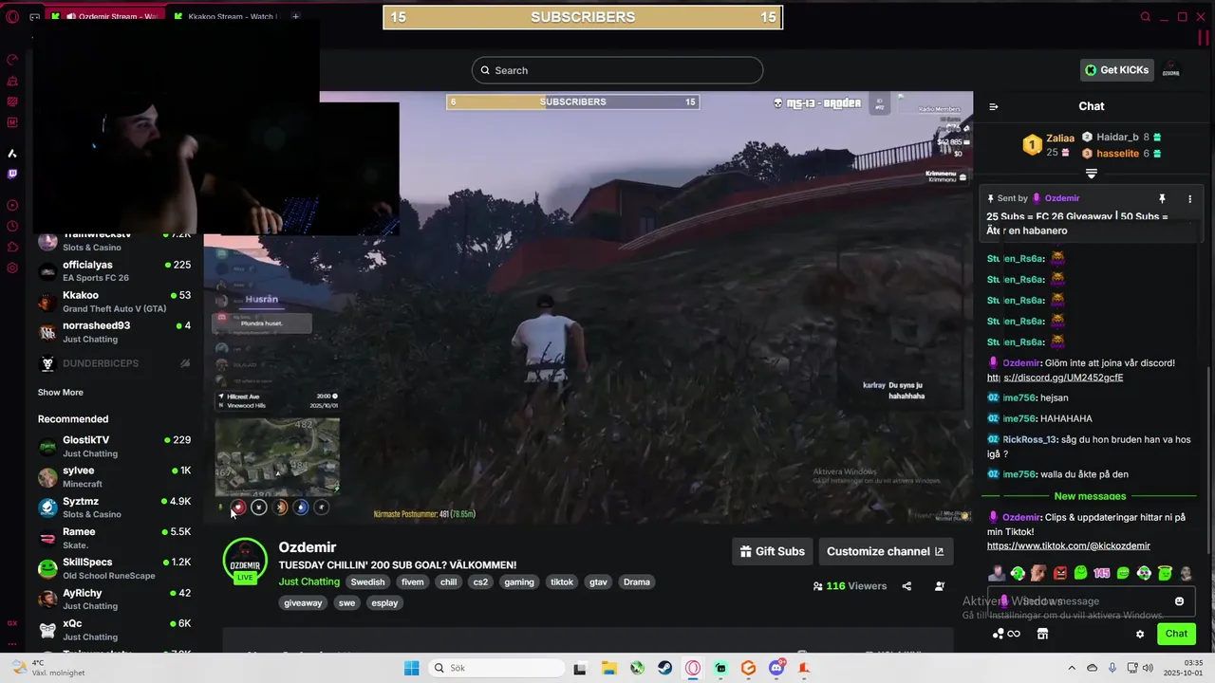Open the sidebar Settings gear icon
Image resolution: width=1215 pixels, height=683 pixels.
(x=12, y=268)
